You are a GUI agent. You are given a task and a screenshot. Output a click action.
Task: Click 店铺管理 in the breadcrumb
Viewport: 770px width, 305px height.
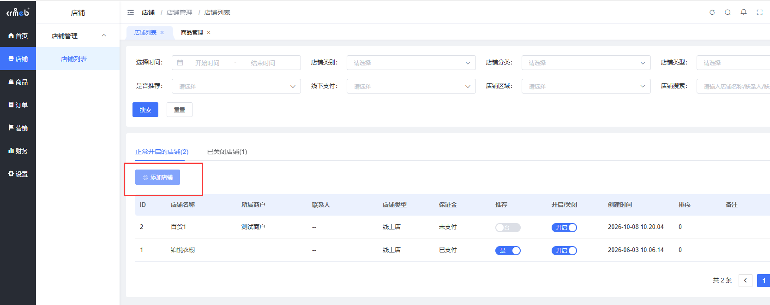pos(180,12)
